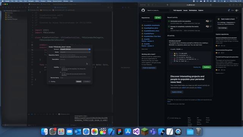Click Pull requests in GitHub header
This screenshot has height=137, width=243.
pos(178,10)
